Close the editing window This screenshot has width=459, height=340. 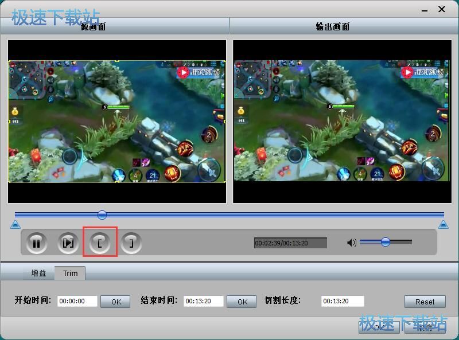tap(442, 9)
